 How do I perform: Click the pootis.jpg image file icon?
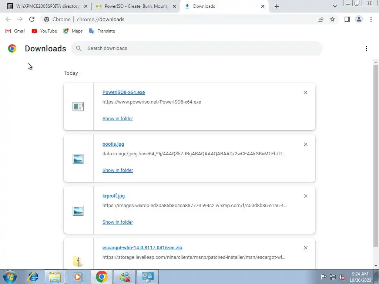point(78,159)
